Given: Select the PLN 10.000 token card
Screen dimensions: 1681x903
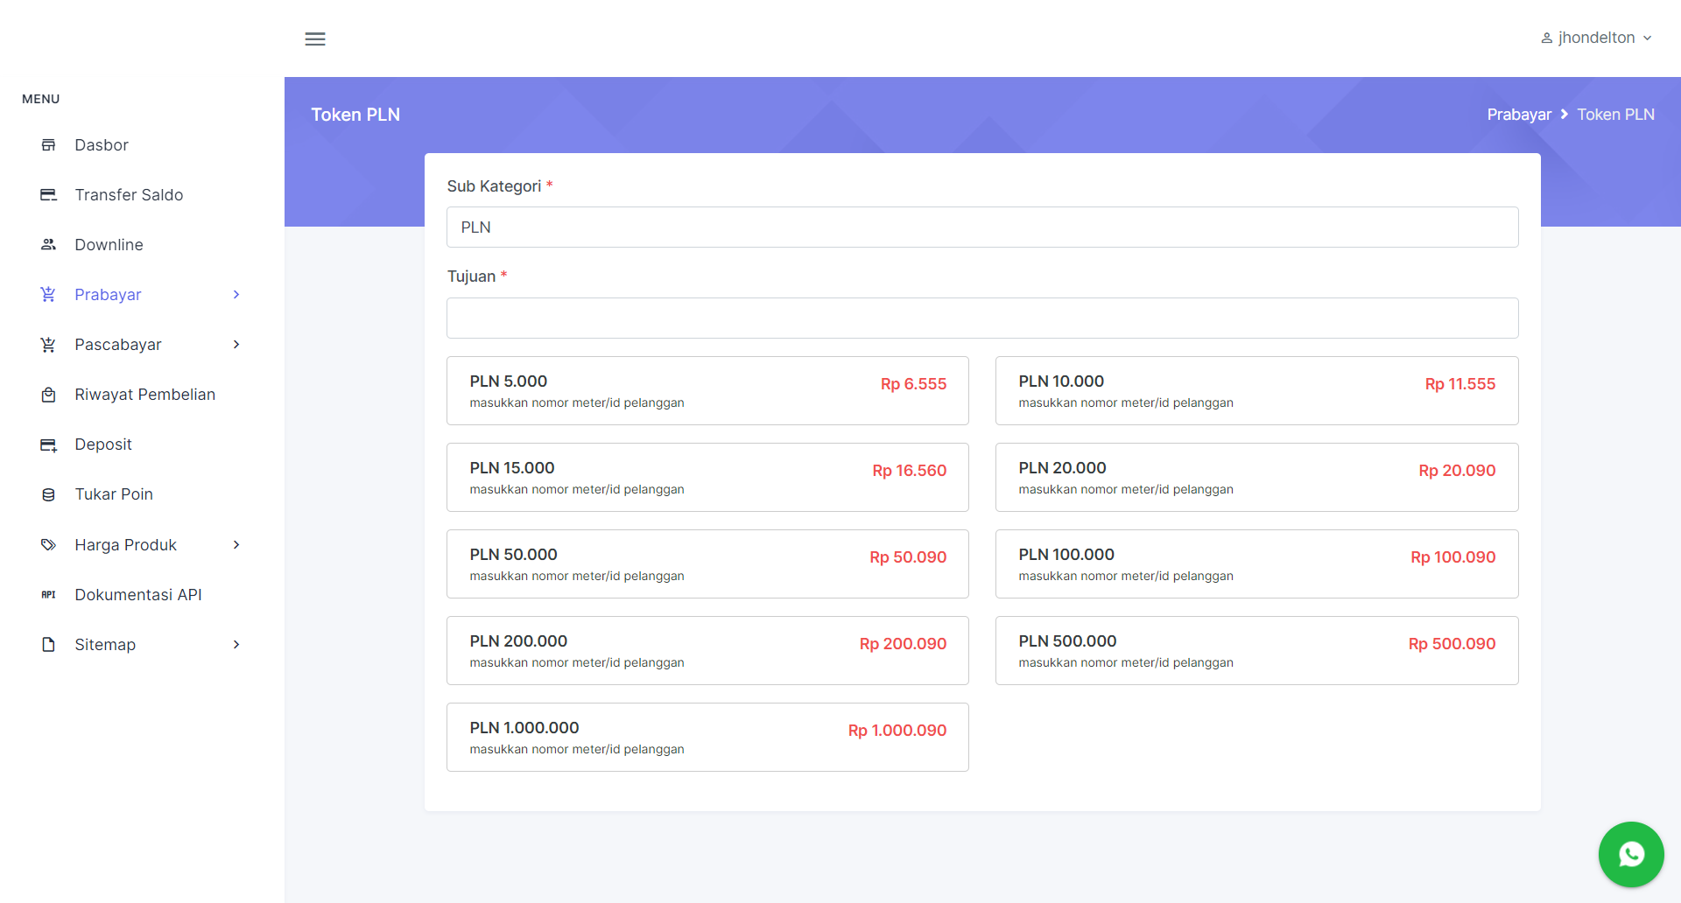Looking at the screenshot, I should [1257, 390].
